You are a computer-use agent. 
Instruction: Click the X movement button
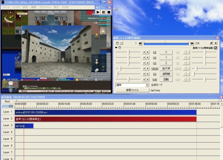[166, 52]
